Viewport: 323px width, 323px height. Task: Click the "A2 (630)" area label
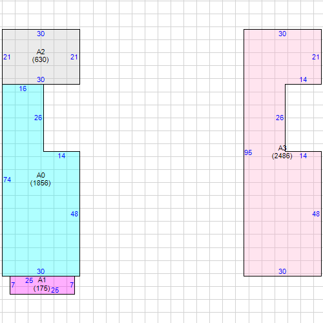coord(41,56)
